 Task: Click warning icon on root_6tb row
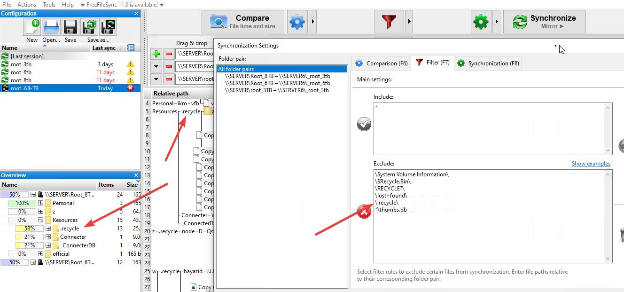[x=131, y=72]
